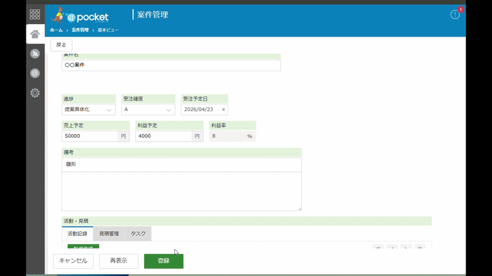Switch to the 見積管理 tab

point(109,234)
